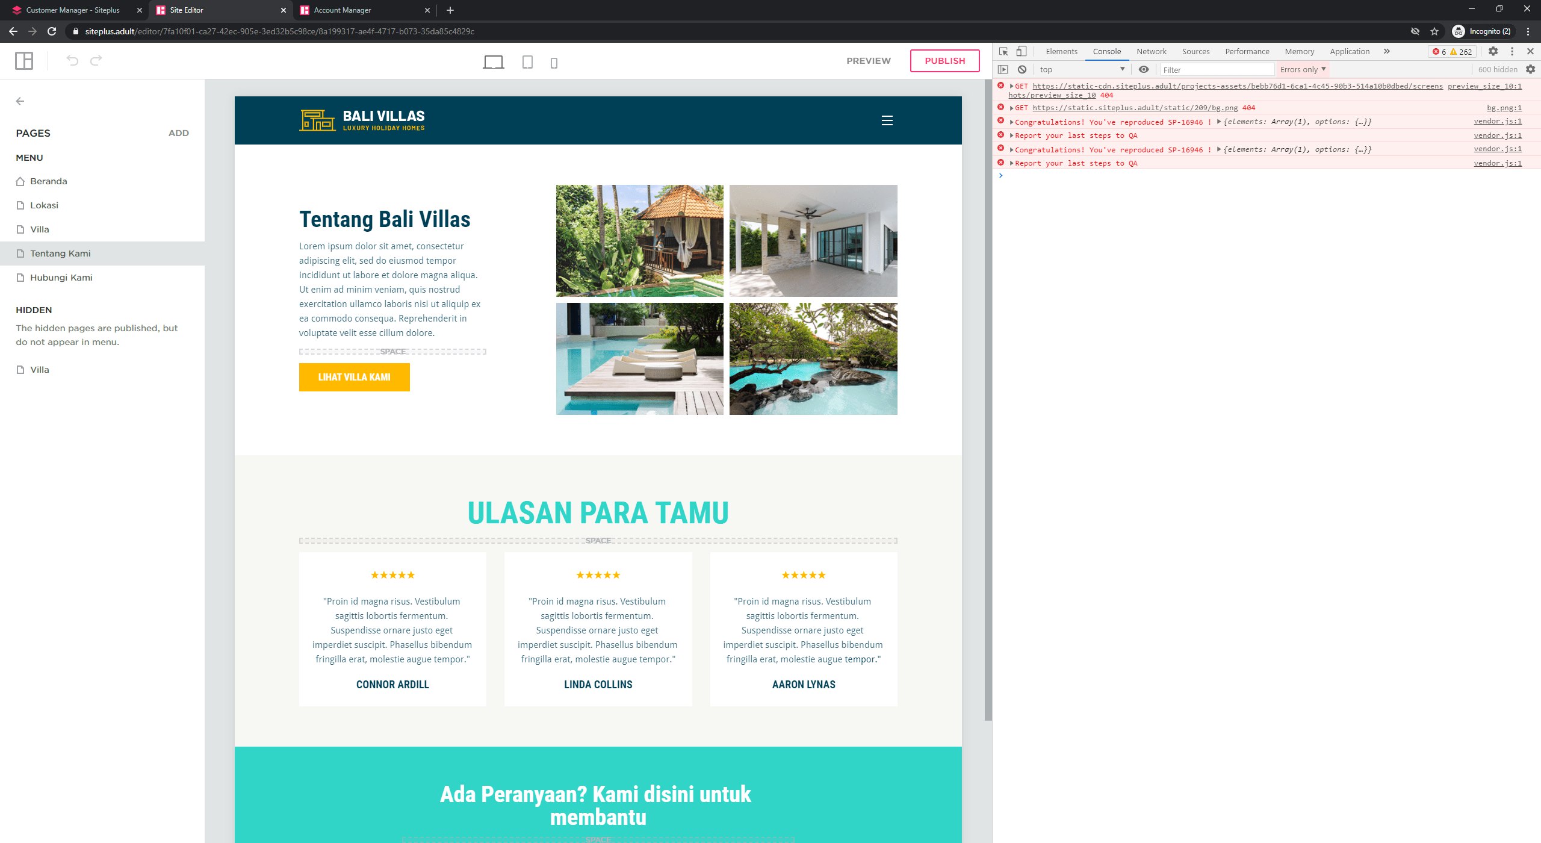Switch to the Sources tab

(x=1195, y=51)
